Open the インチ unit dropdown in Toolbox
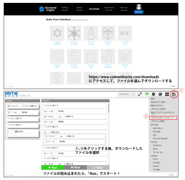The width and height of the screenshot is (185, 180). [x=25, y=106]
